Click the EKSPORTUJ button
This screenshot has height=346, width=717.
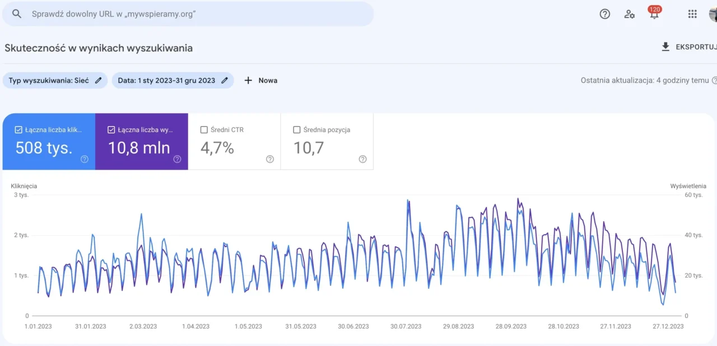click(x=695, y=47)
